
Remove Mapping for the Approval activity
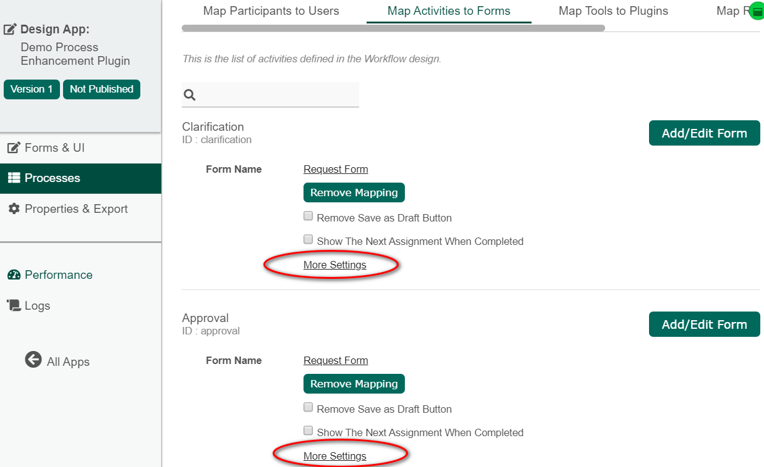354,384
